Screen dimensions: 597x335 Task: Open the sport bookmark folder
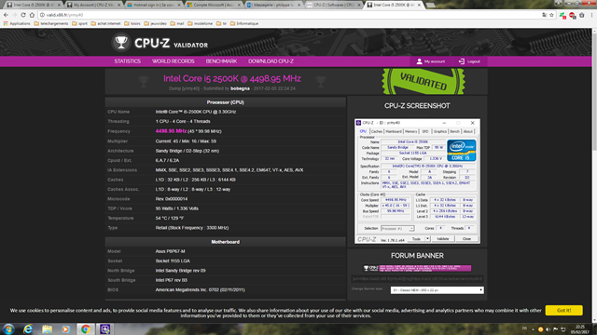(x=79, y=23)
